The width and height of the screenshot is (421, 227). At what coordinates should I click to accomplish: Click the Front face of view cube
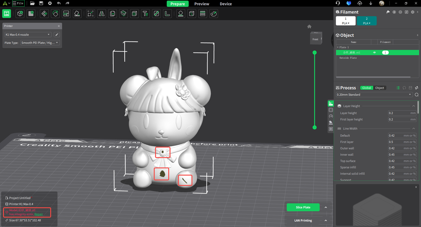[316, 39]
